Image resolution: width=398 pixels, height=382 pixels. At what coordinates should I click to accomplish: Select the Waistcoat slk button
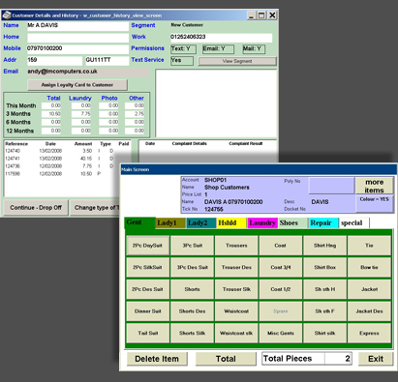click(x=236, y=334)
